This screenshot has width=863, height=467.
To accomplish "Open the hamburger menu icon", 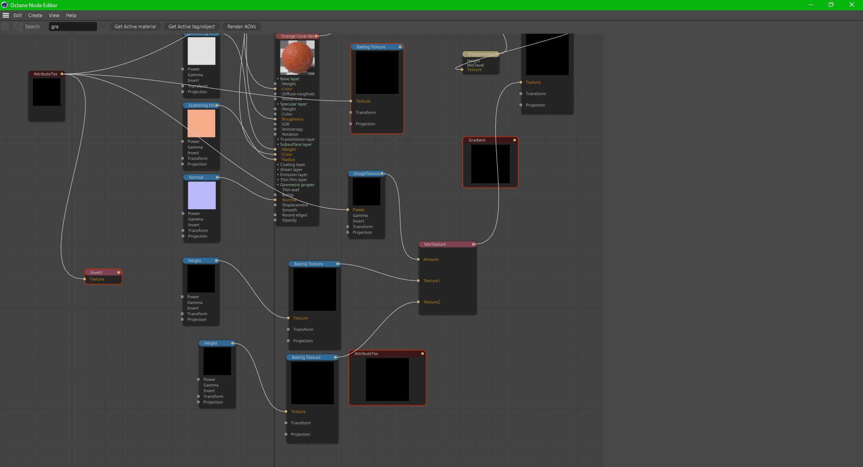I will point(6,15).
